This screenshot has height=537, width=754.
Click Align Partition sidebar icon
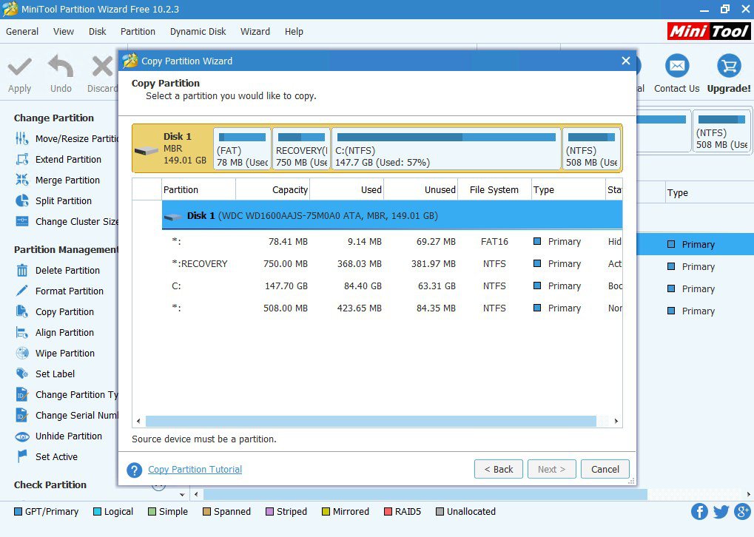[21, 332]
